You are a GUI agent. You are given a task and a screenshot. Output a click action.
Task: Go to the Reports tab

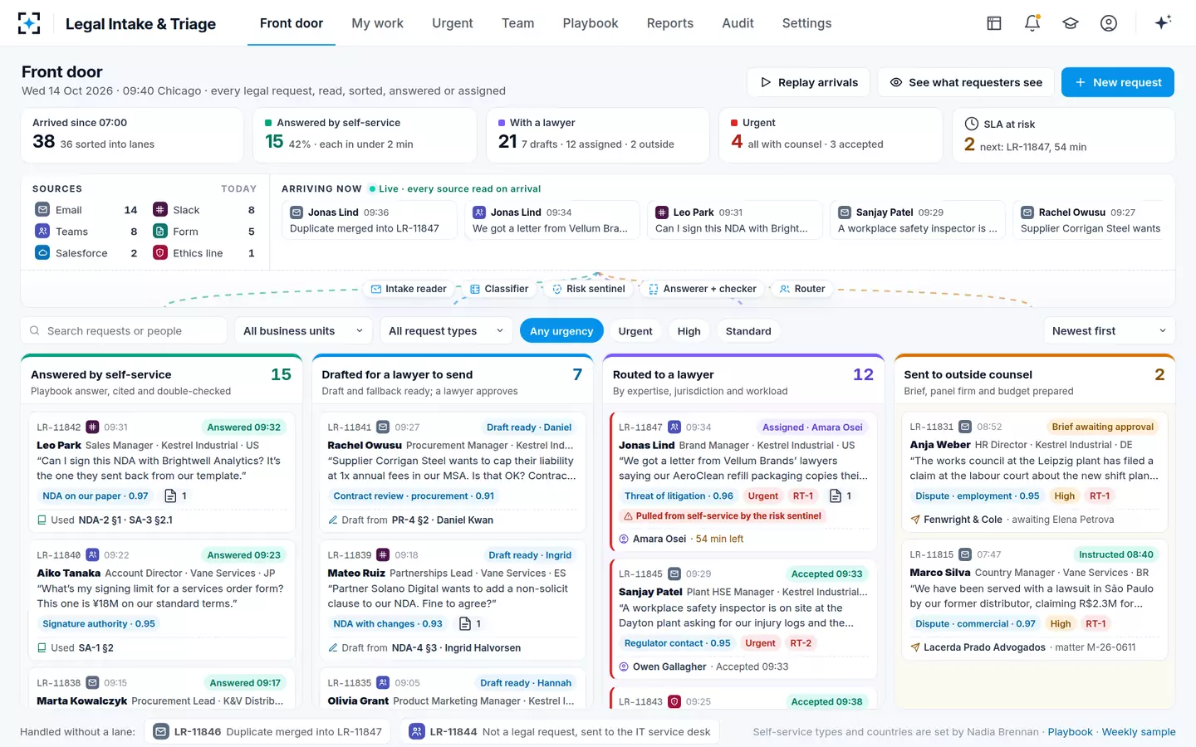tap(670, 23)
